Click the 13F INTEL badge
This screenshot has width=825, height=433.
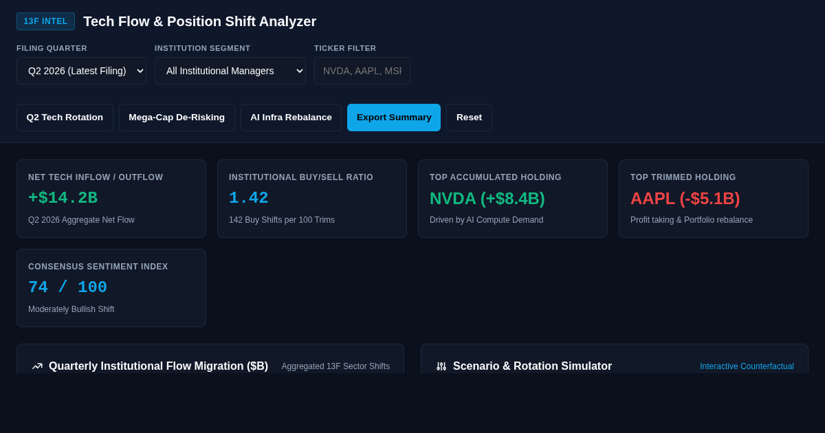pos(45,21)
